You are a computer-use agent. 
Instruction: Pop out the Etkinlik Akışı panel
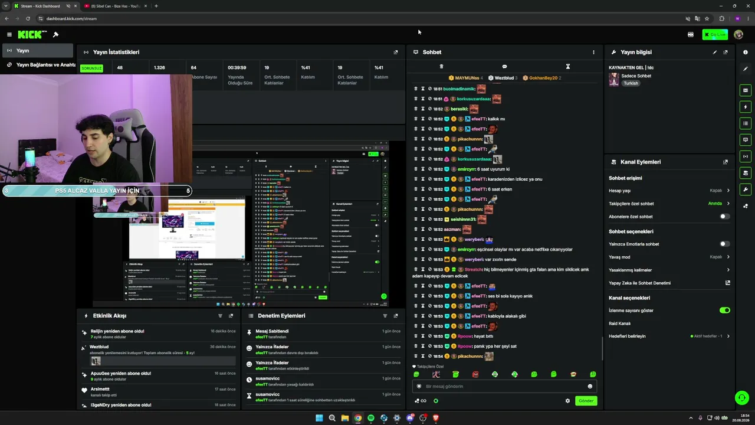click(x=231, y=316)
